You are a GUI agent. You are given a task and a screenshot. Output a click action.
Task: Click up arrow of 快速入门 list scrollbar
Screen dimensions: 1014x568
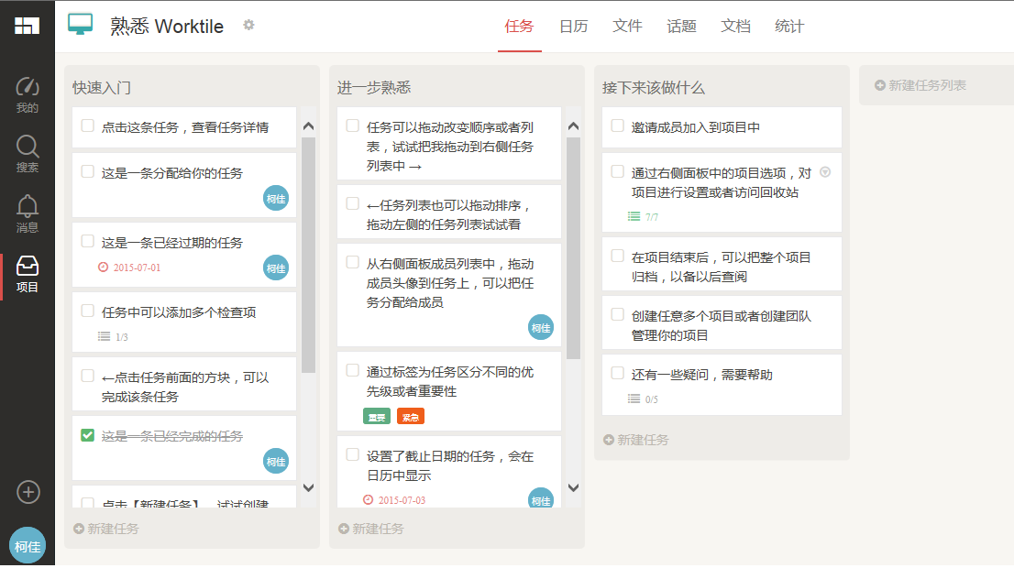coord(308,126)
